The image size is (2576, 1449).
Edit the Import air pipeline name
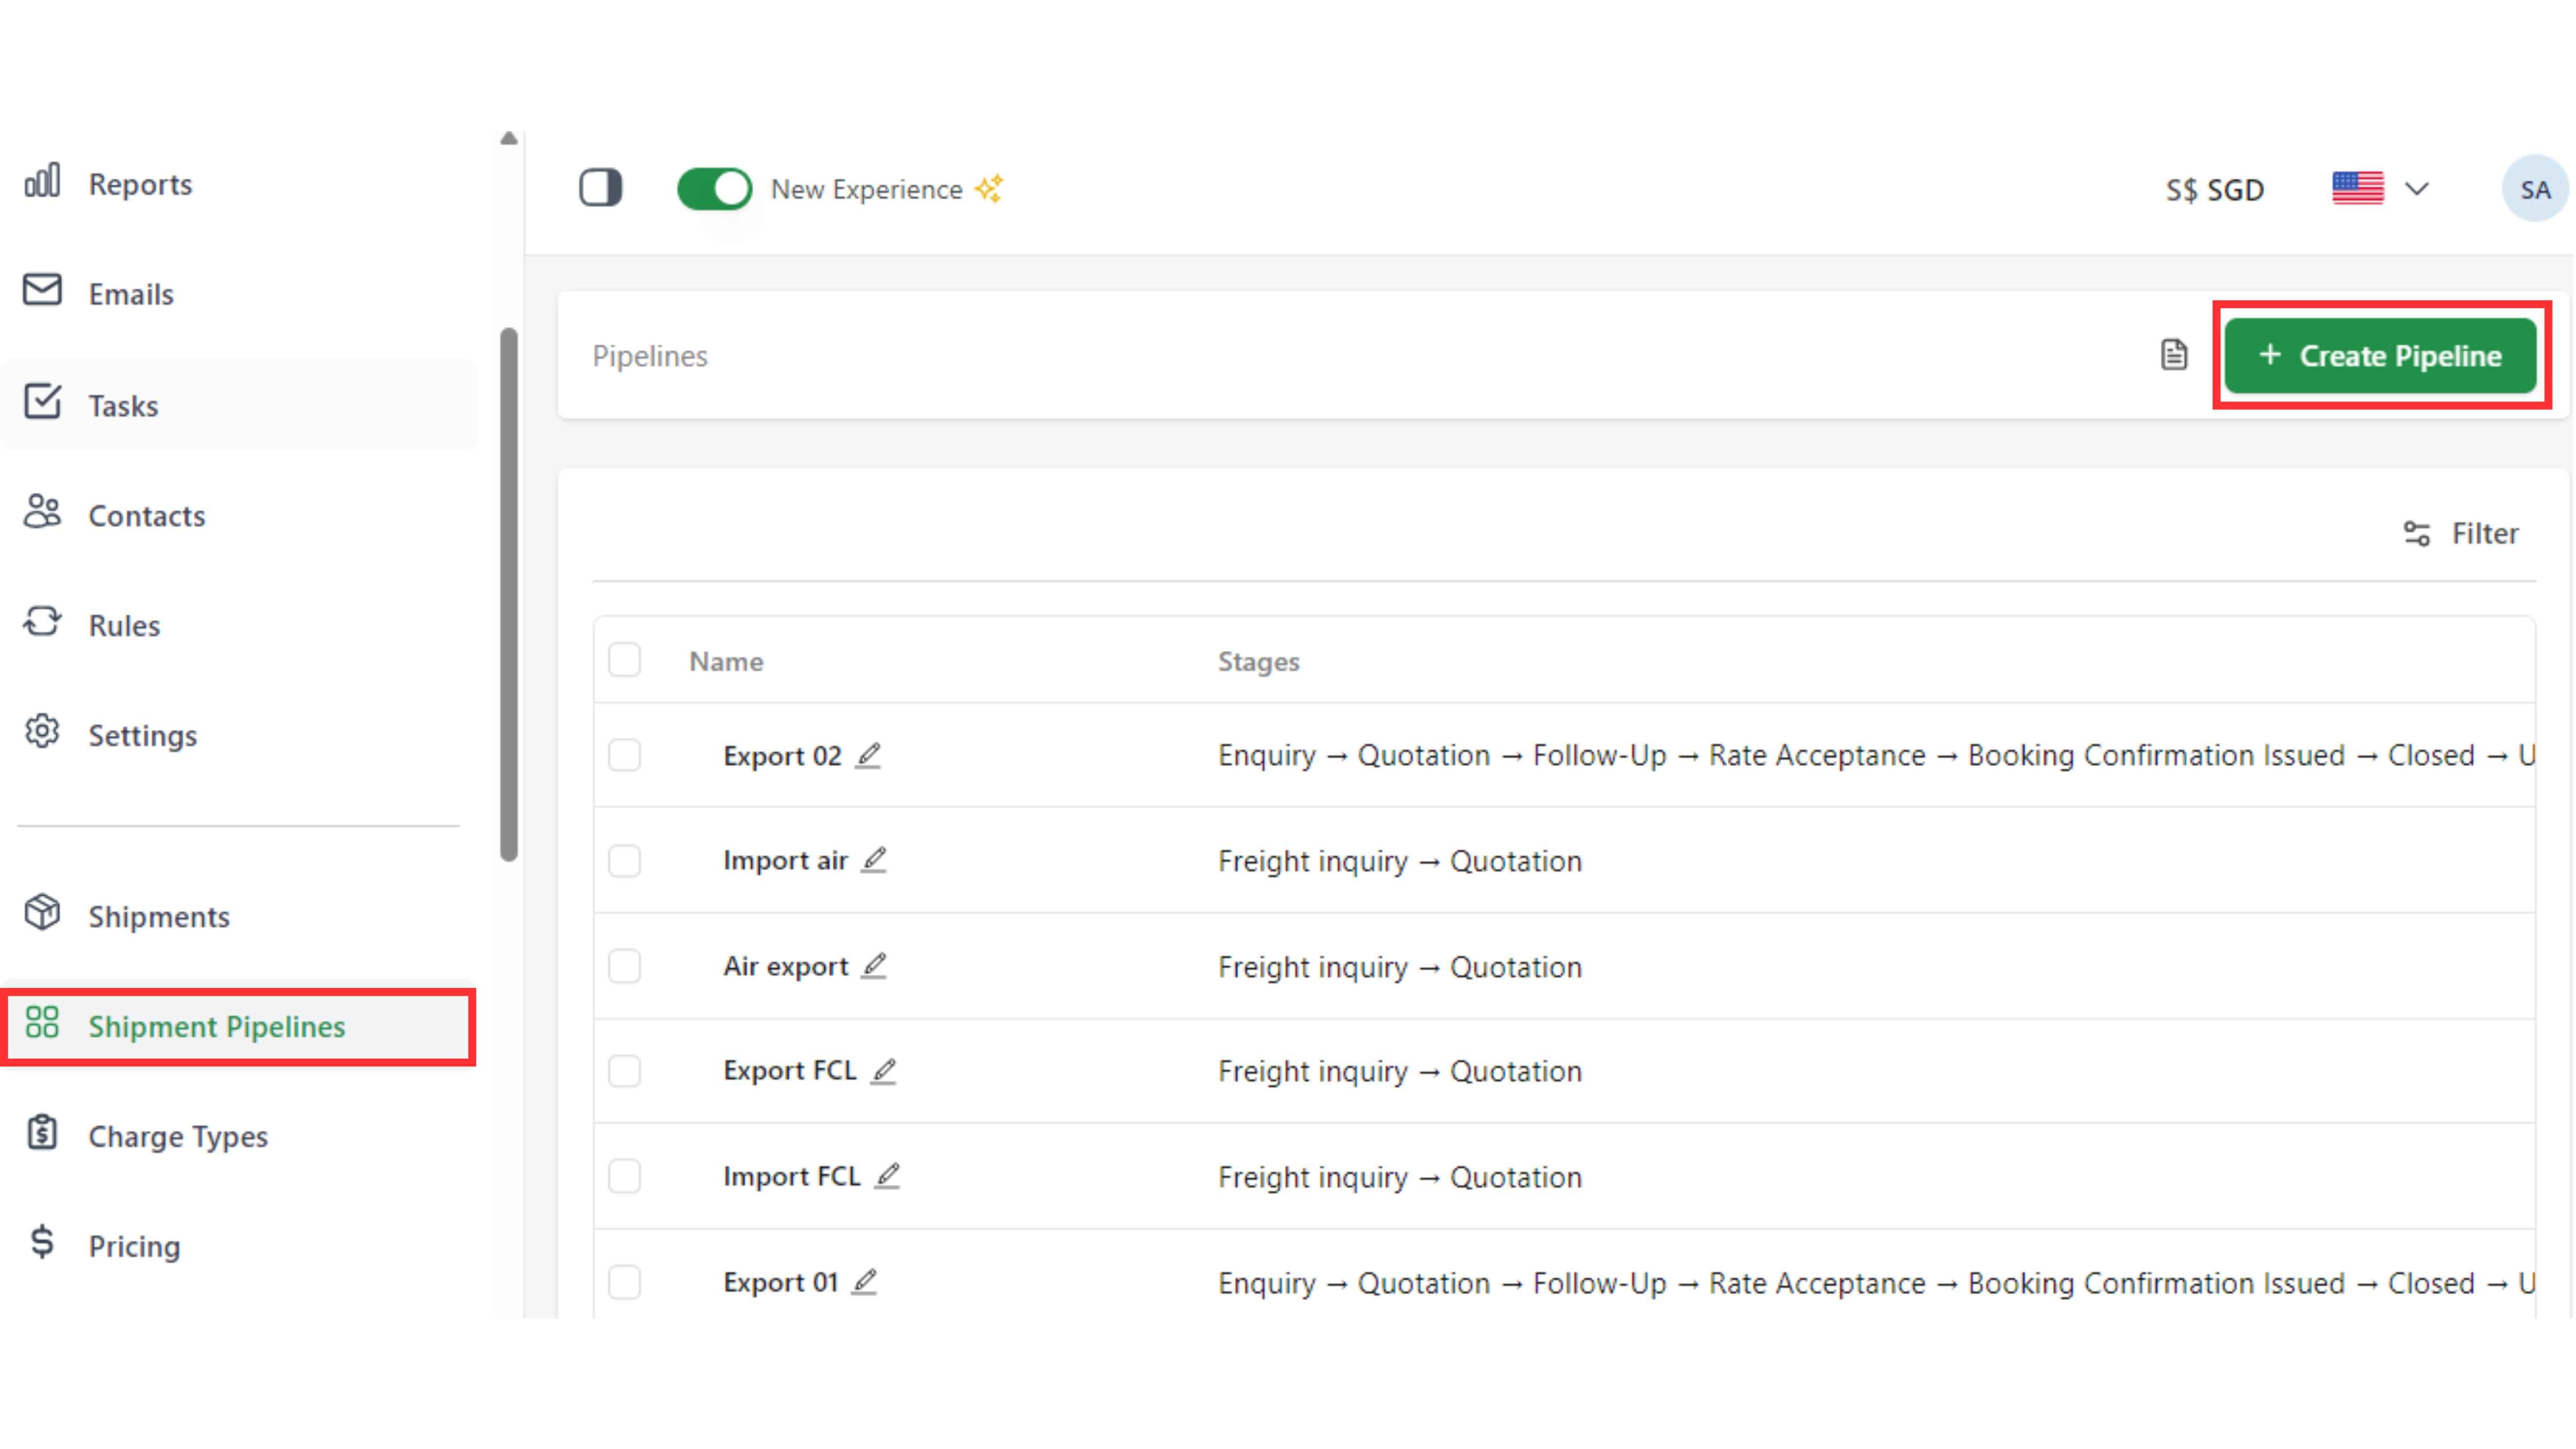874,860
